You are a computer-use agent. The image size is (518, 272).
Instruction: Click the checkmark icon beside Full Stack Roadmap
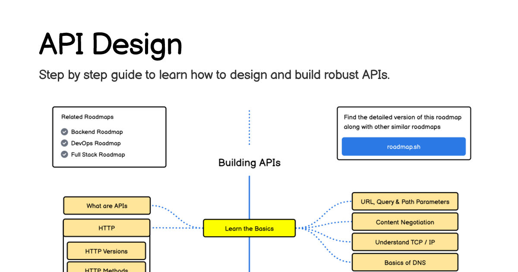pos(64,154)
